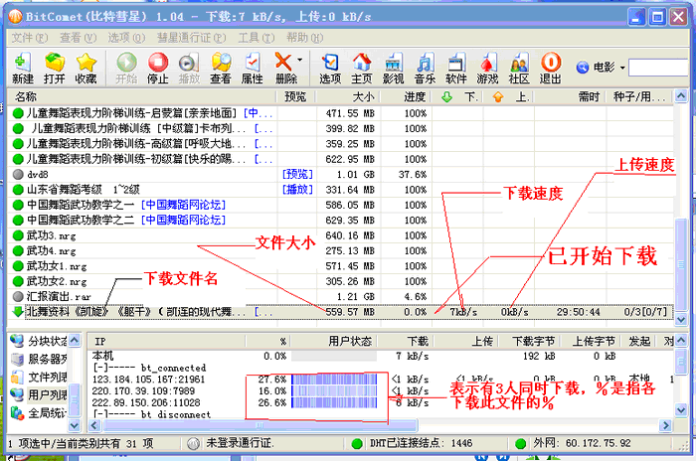Click the 开始 (Start) toolbar icon
The image size is (696, 461).
click(x=126, y=68)
